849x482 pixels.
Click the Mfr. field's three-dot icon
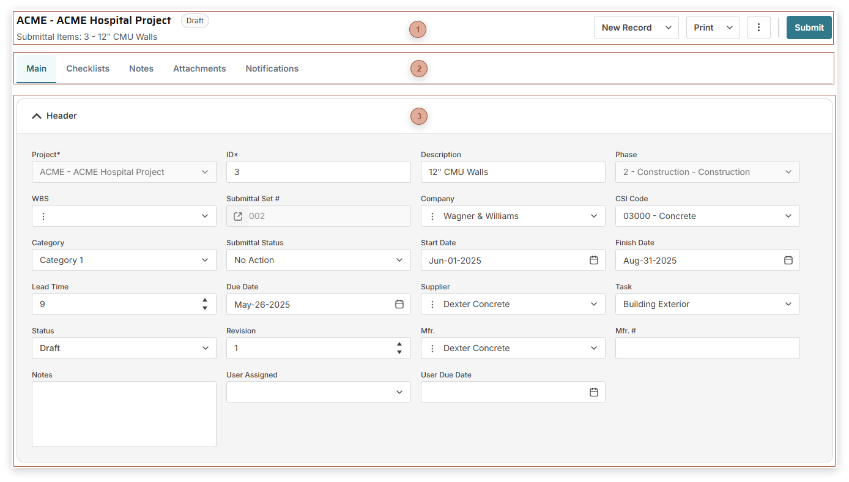click(432, 348)
